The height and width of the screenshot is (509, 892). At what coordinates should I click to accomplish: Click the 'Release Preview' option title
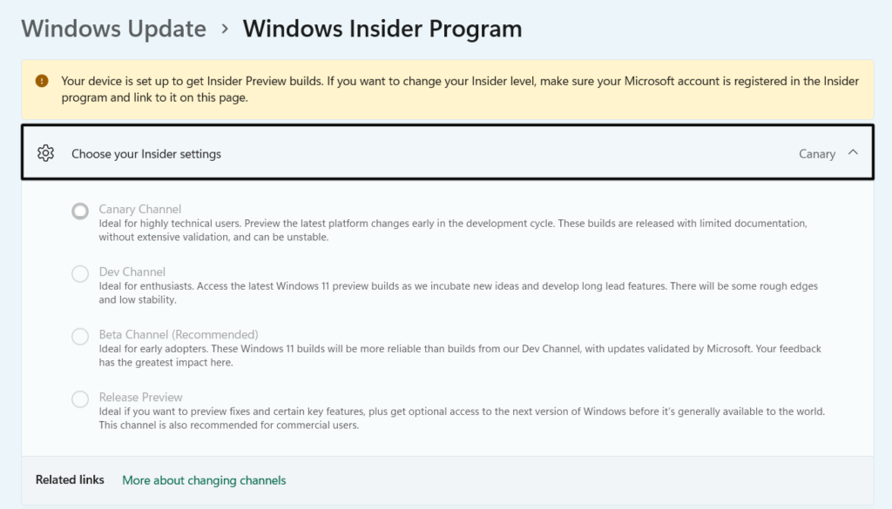tap(141, 397)
